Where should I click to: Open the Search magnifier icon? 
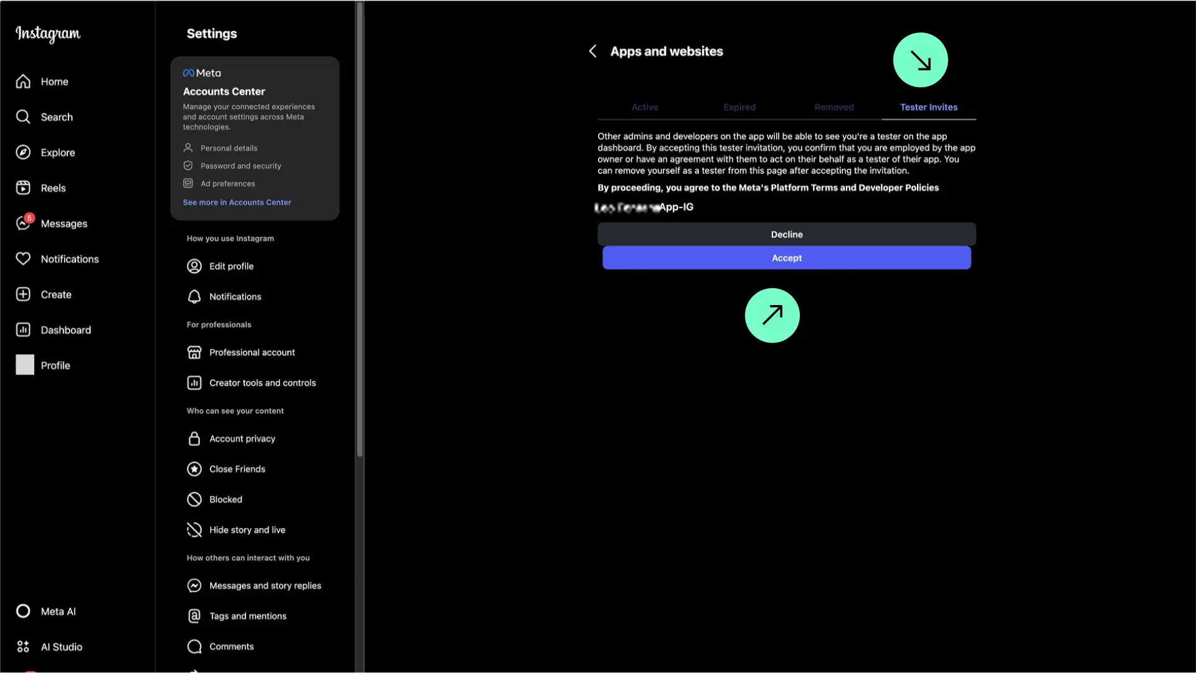(23, 117)
